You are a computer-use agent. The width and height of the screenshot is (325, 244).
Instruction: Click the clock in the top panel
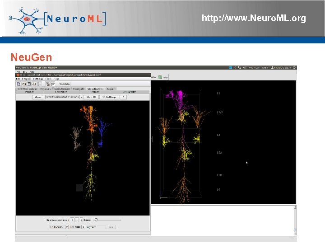tap(258, 68)
